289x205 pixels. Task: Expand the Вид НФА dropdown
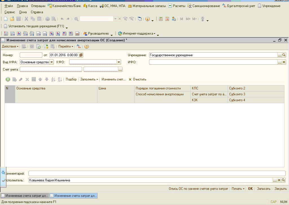click(52, 62)
